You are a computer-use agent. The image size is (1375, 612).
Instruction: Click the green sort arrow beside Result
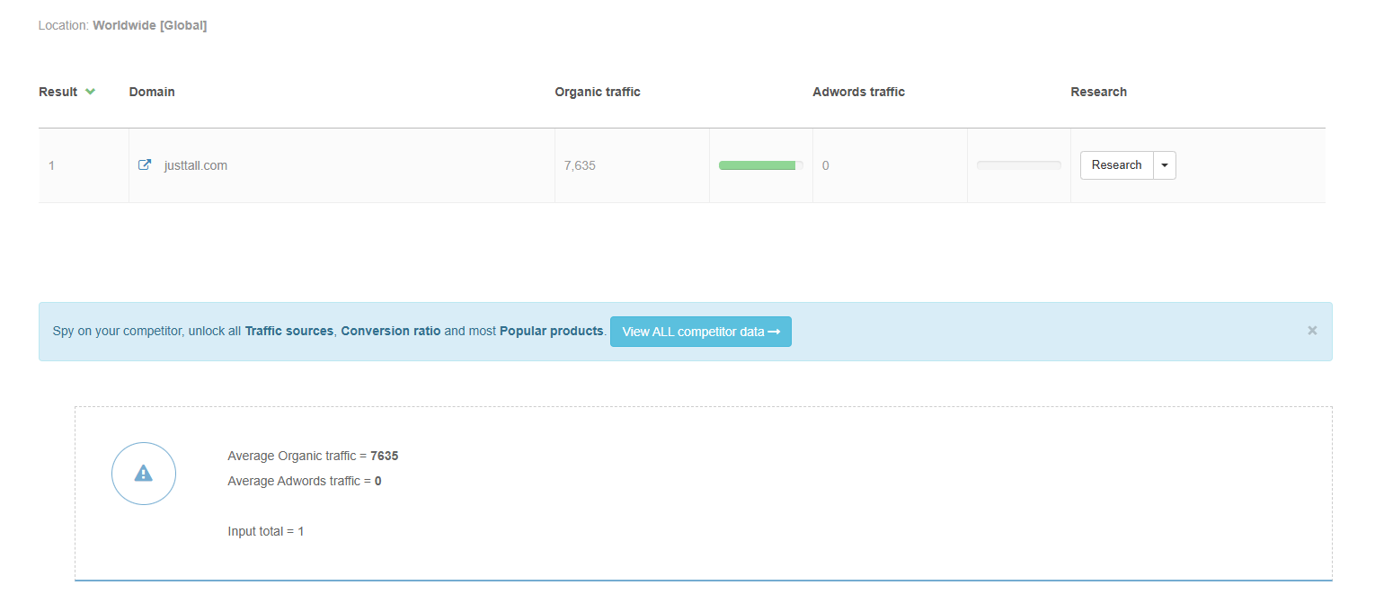(x=90, y=92)
